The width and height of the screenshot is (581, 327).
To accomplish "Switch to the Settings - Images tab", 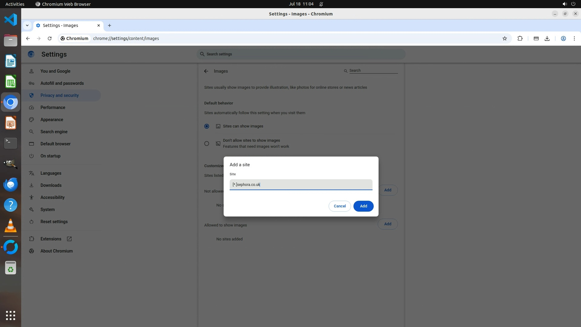I will coord(61,25).
